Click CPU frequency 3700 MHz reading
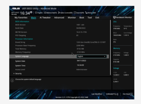The height and width of the screenshot is (104, 141). click(117, 29)
